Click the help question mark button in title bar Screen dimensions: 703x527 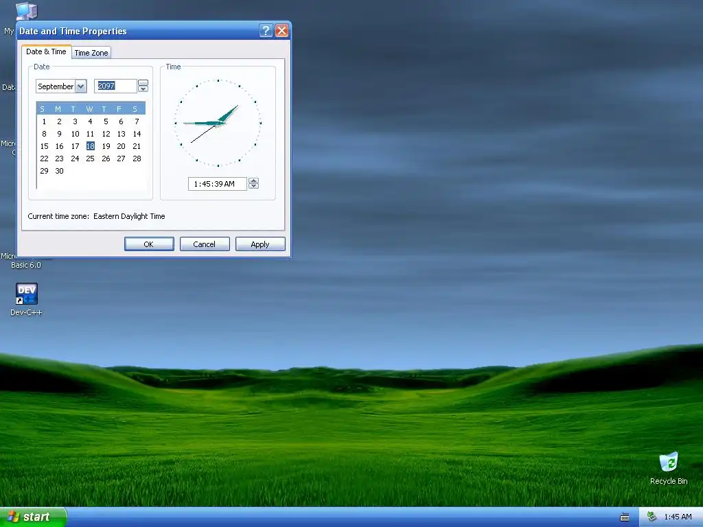266,30
